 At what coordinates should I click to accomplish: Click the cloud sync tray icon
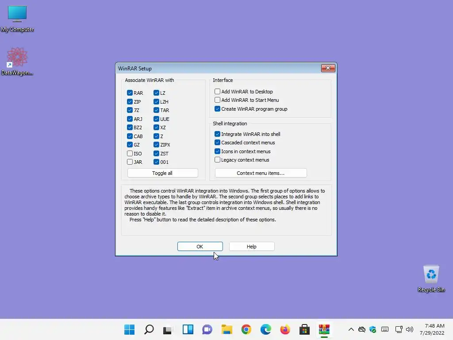(362, 329)
